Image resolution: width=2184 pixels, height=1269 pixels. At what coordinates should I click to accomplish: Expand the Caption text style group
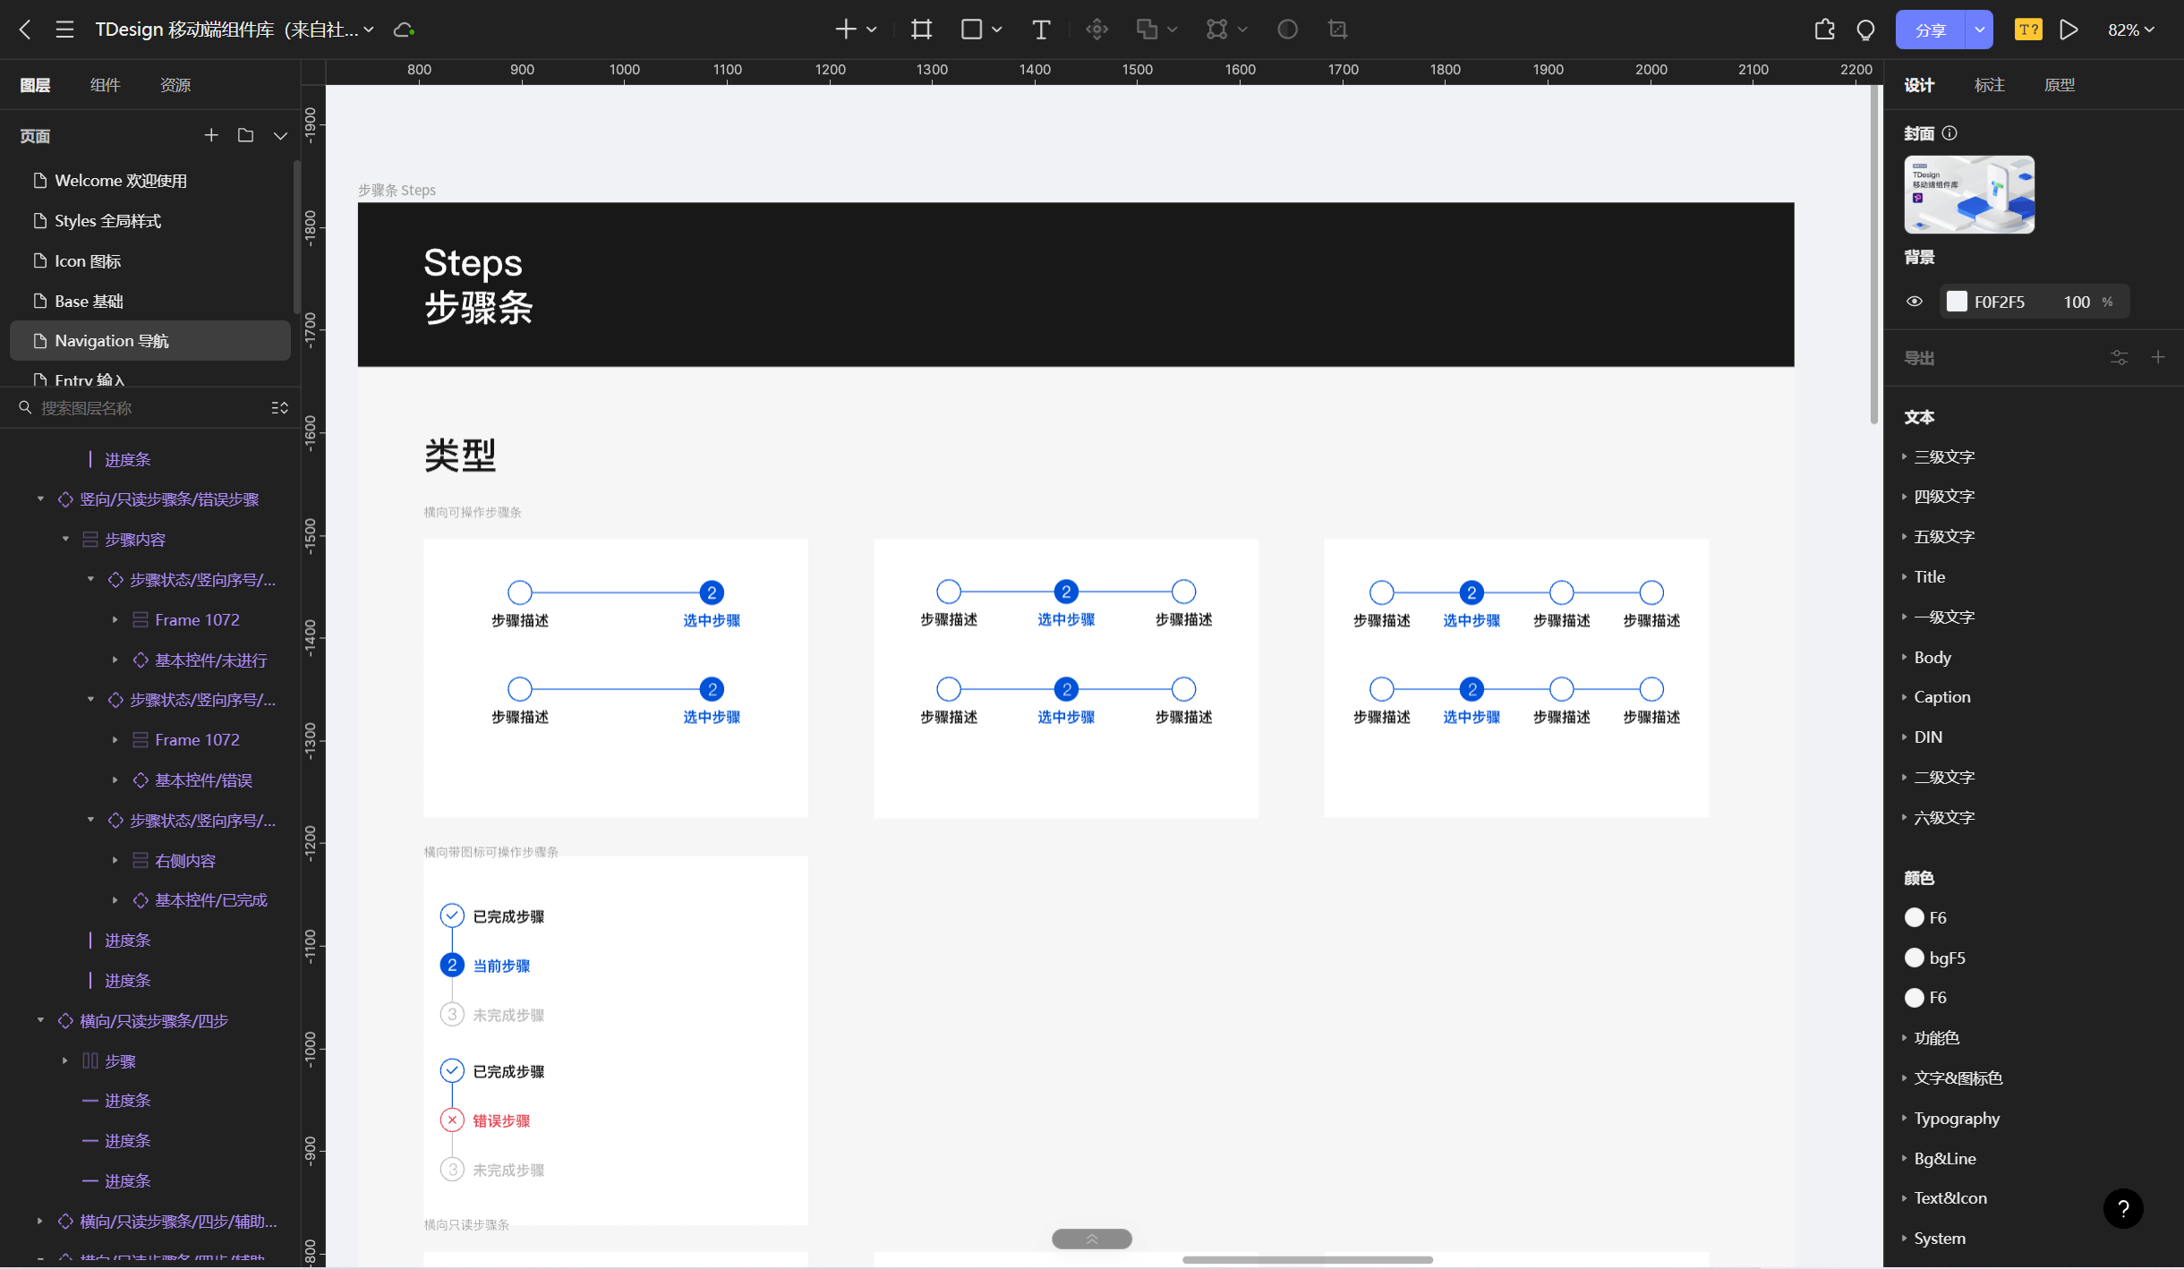coord(1904,696)
